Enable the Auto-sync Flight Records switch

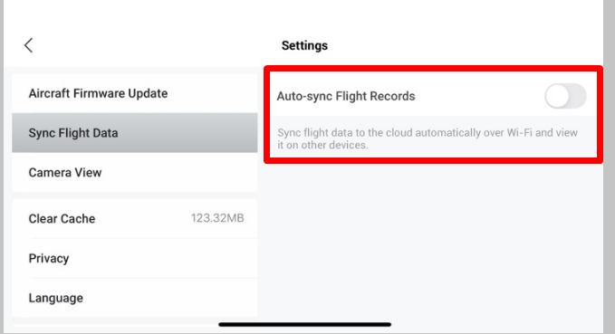[x=565, y=96]
